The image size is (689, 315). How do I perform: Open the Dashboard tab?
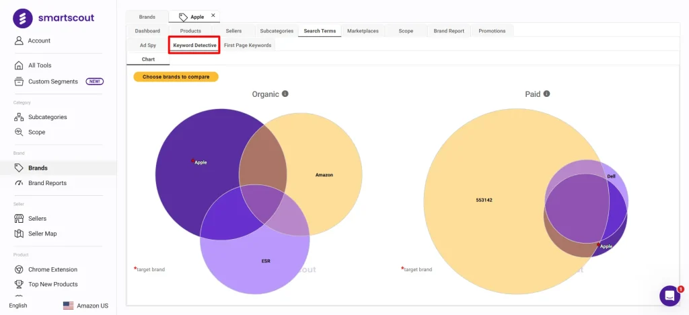tap(147, 31)
